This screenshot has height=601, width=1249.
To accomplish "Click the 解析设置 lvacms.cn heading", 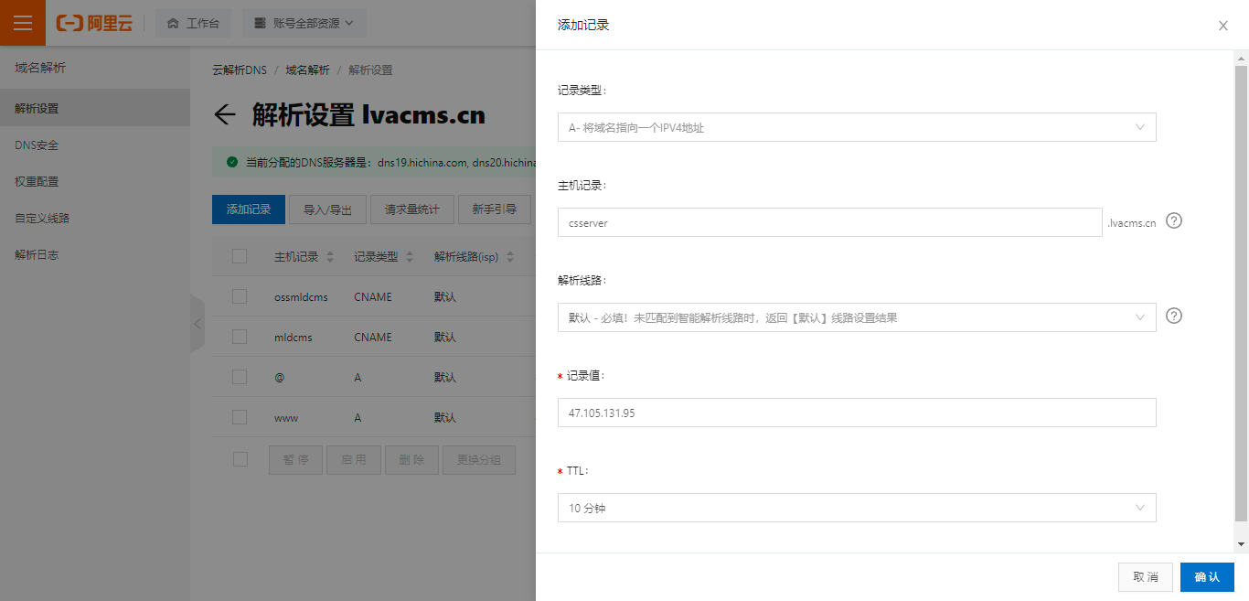I will [x=369, y=115].
